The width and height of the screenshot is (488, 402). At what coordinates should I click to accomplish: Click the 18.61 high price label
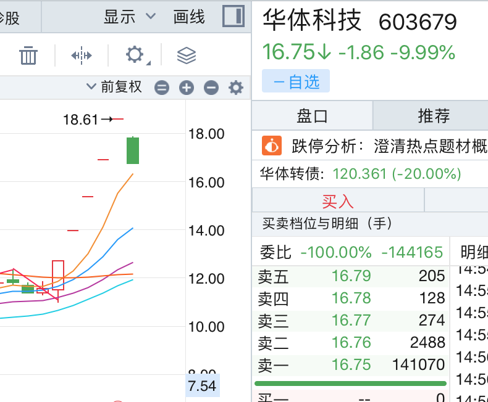tap(80, 120)
